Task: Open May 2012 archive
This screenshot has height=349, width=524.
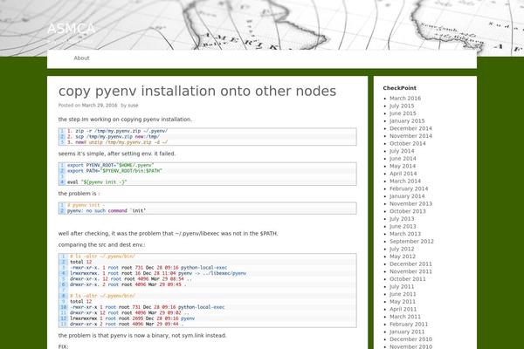Action: click(x=403, y=257)
